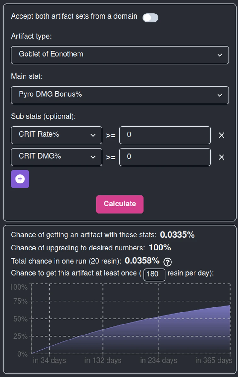Screen dimensions: 238x377
Task: Open the CRIT Rate% sub stat dropdown
Action: 56,135
